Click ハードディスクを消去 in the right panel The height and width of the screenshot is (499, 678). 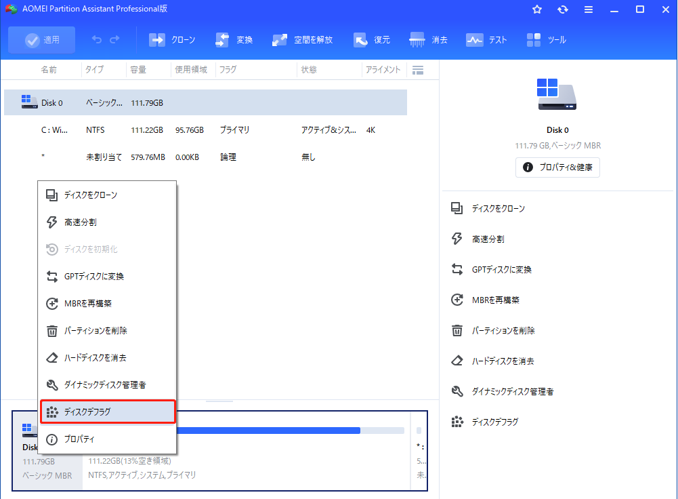(x=492, y=361)
